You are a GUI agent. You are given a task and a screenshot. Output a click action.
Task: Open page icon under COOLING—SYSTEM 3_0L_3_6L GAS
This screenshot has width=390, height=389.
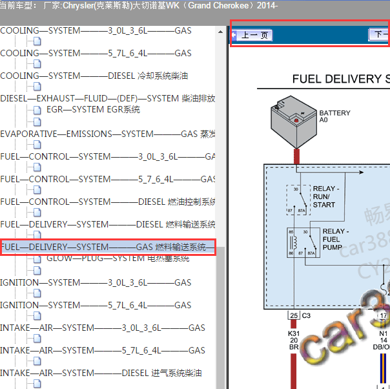(x=37, y=41)
